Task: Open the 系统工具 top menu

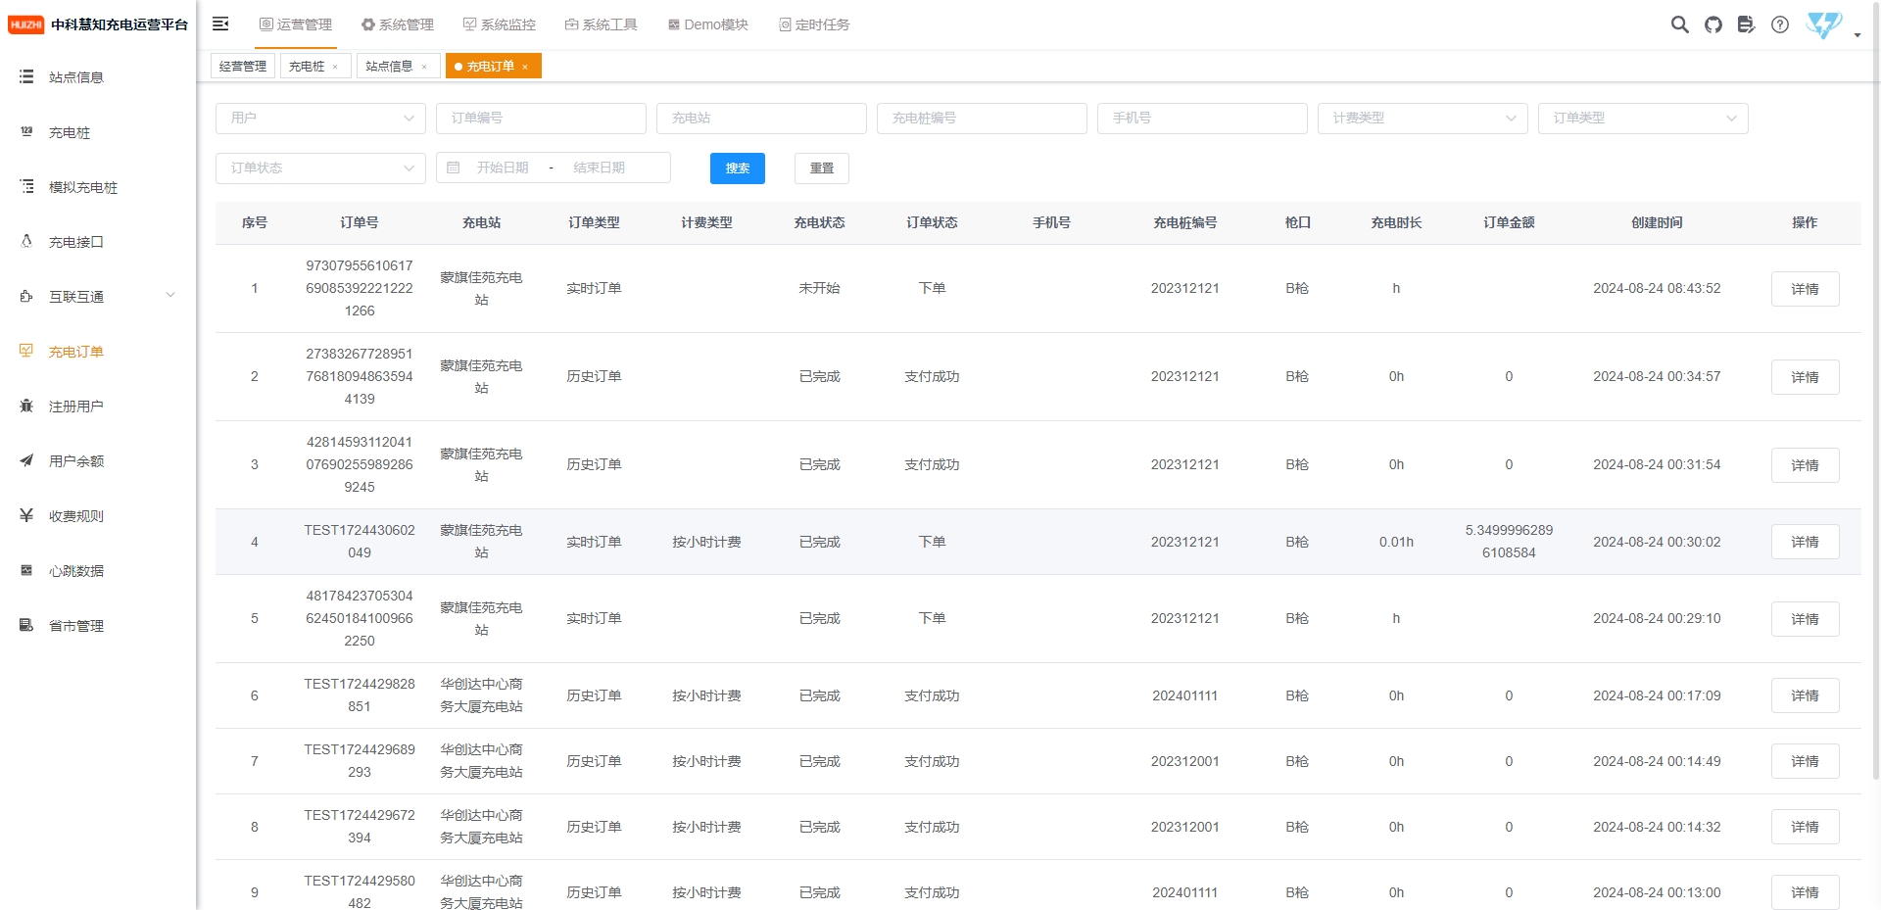Action: [x=601, y=24]
